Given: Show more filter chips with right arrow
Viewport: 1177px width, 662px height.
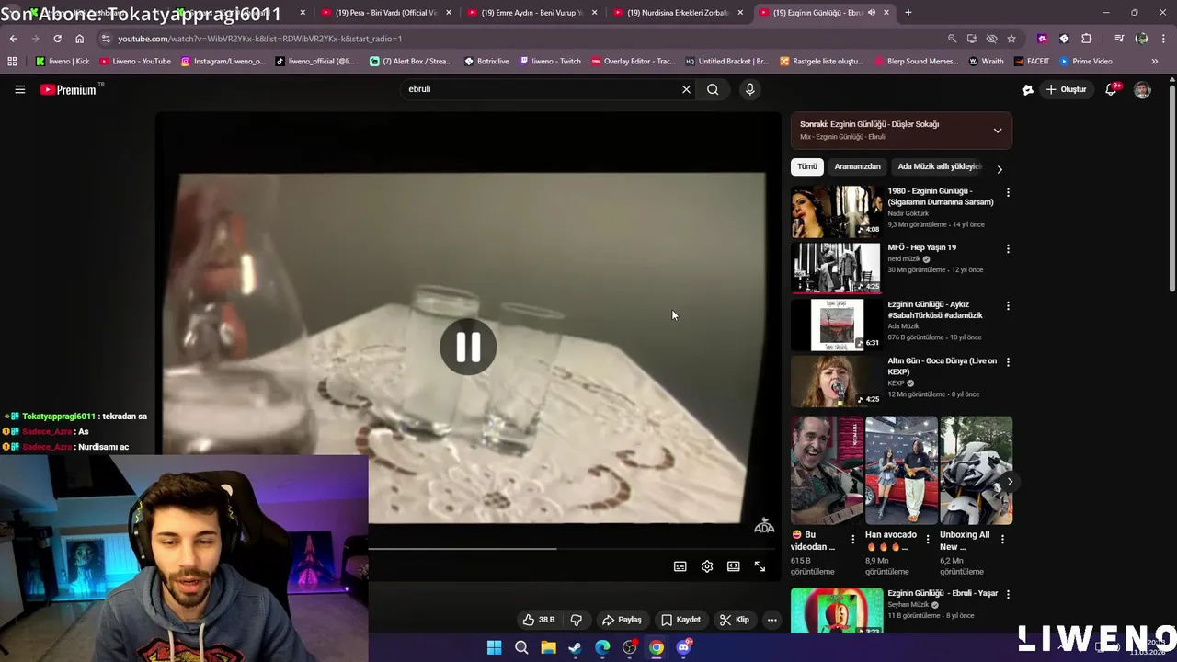Looking at the screenshot, I should (x=1000, y=169).
